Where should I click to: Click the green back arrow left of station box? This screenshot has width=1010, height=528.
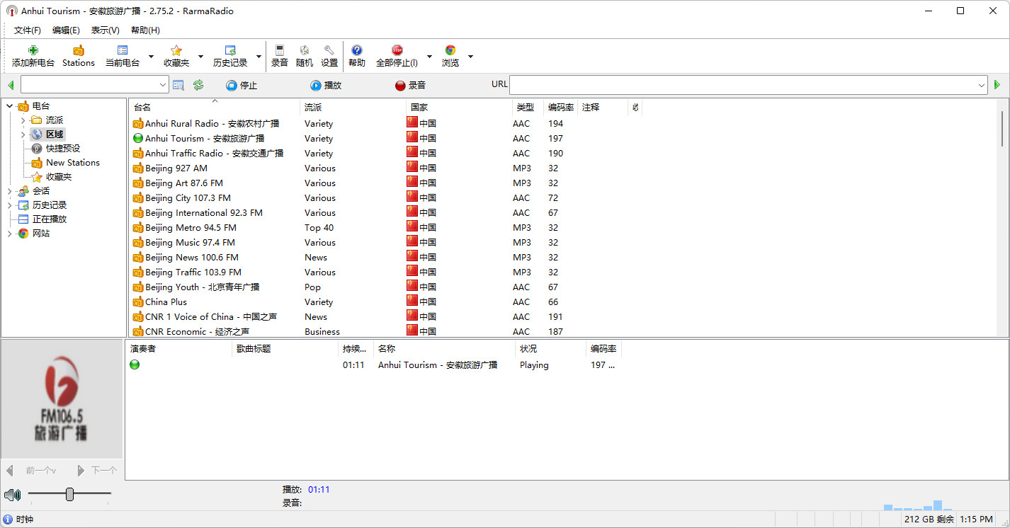11,85
